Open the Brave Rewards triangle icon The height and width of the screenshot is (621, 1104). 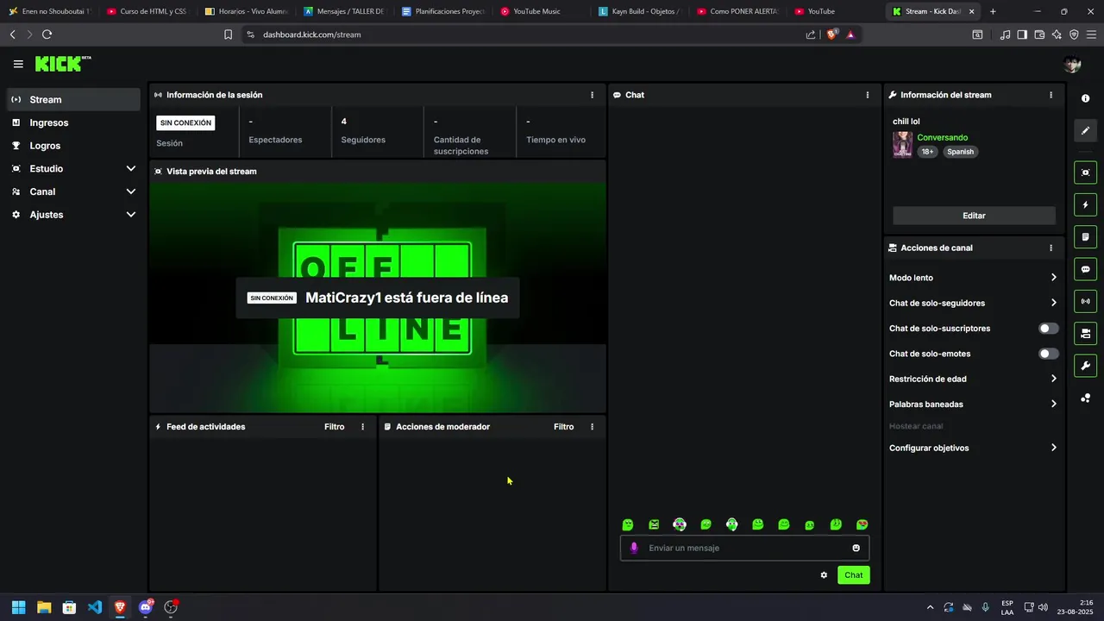coord(850,34)
